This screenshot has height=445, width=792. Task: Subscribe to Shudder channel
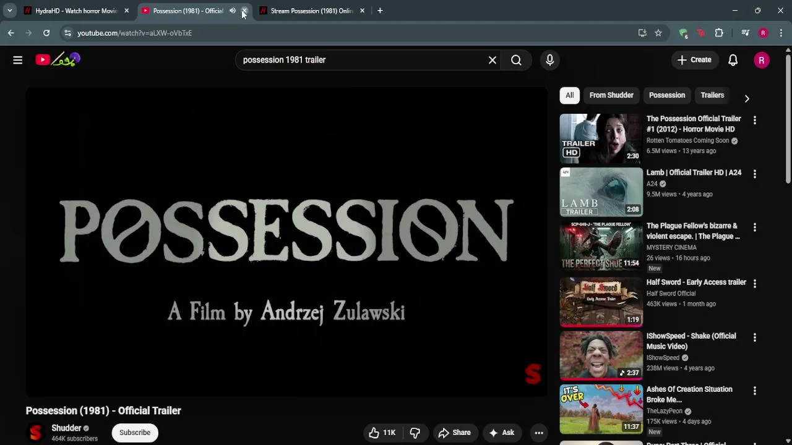(135, 433)
